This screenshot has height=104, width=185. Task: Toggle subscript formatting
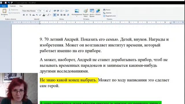37,15
